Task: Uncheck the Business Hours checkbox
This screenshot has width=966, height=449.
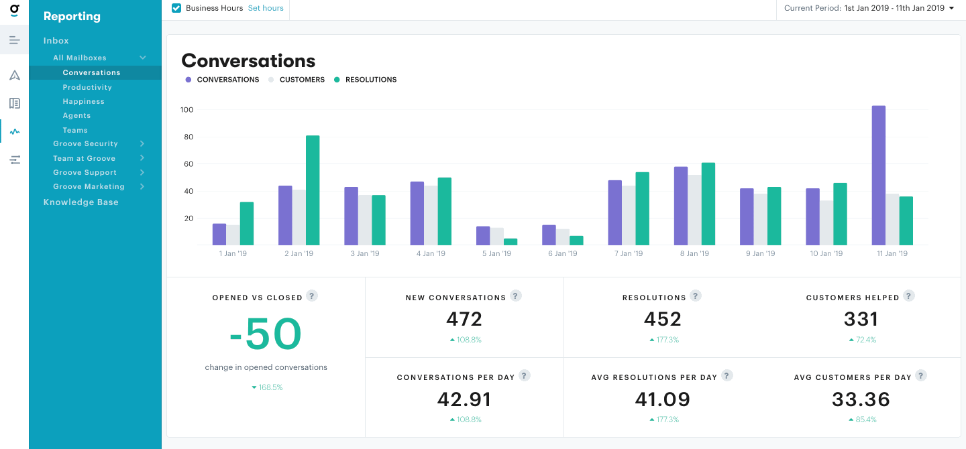Action: (176, 8)
